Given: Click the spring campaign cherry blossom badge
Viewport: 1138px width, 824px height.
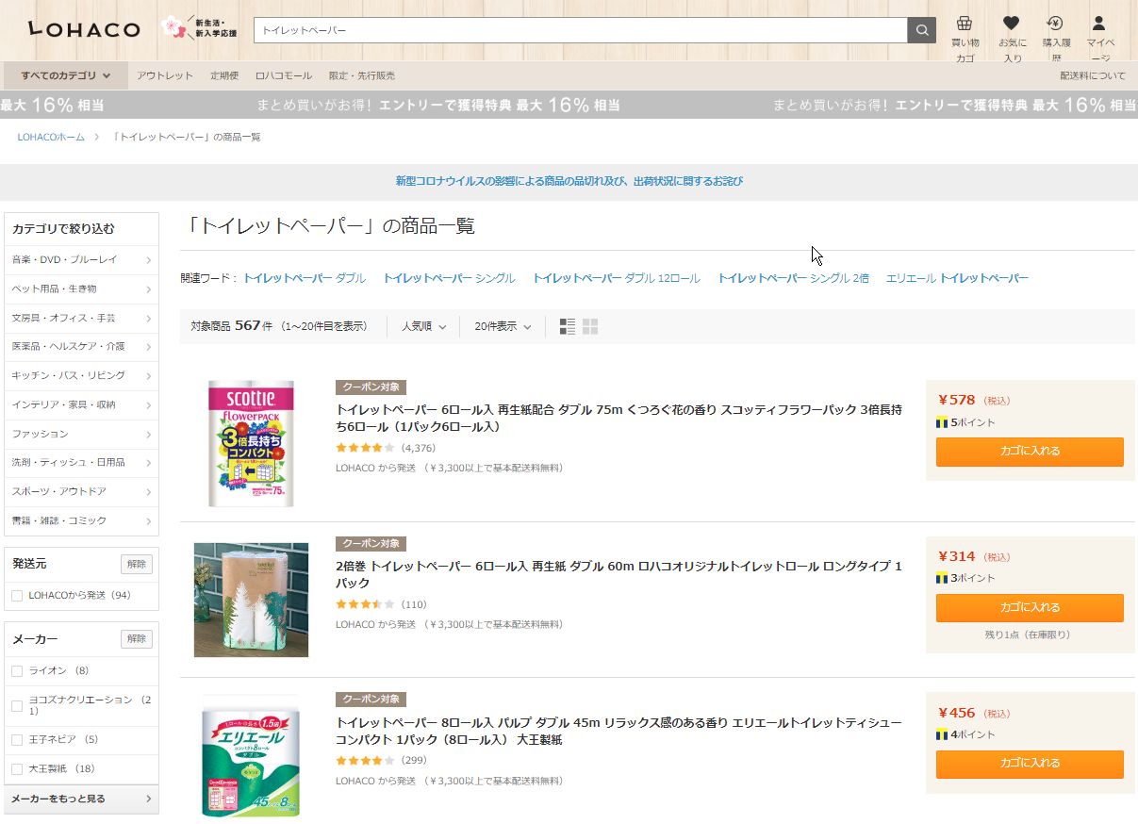Looking at the screenshot, I should tap(198, 29).
